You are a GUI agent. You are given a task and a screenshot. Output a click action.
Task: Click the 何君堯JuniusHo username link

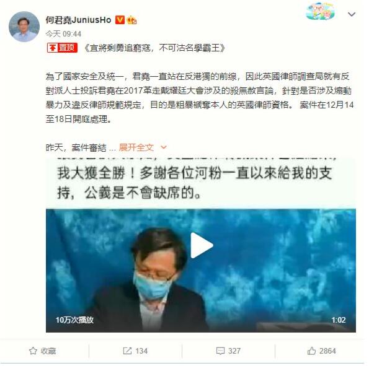78,20
